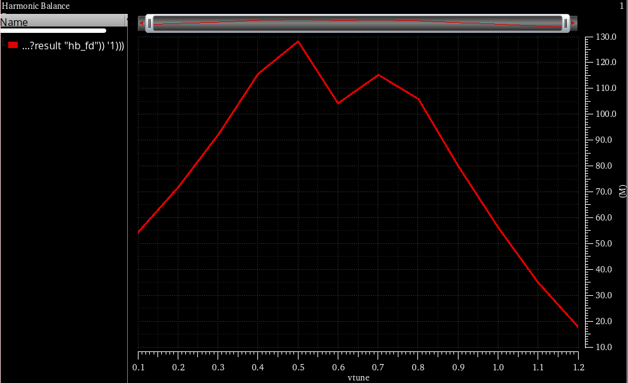Click the right zoom slider handle
The image size is (628, 383).
(565, 23)
